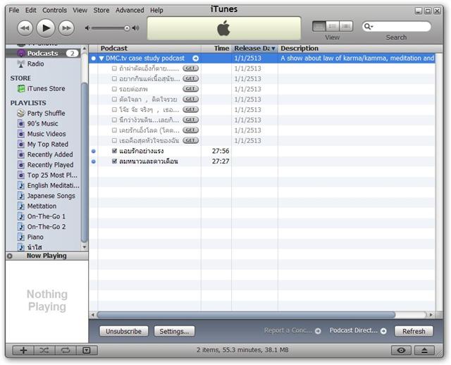Open the search field dropdown magnifier
The width and height of the screenshot is (451, 365).
tap(369, 27)
